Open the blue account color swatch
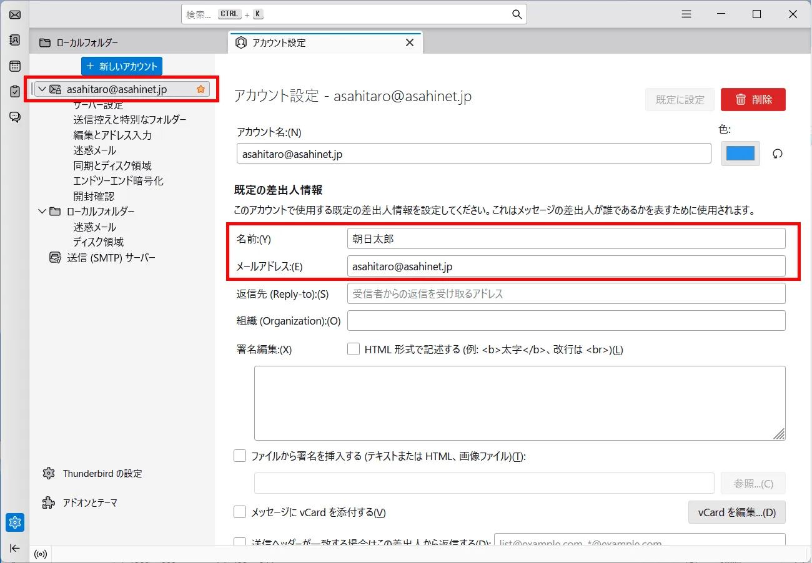Viewport: 812px width, 563px height. point(740,154)
